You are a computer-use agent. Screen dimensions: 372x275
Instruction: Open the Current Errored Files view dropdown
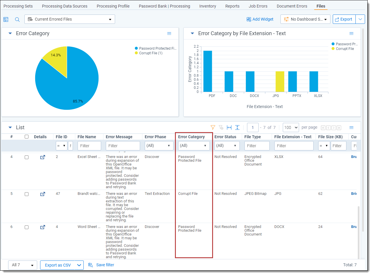[70, 19]
